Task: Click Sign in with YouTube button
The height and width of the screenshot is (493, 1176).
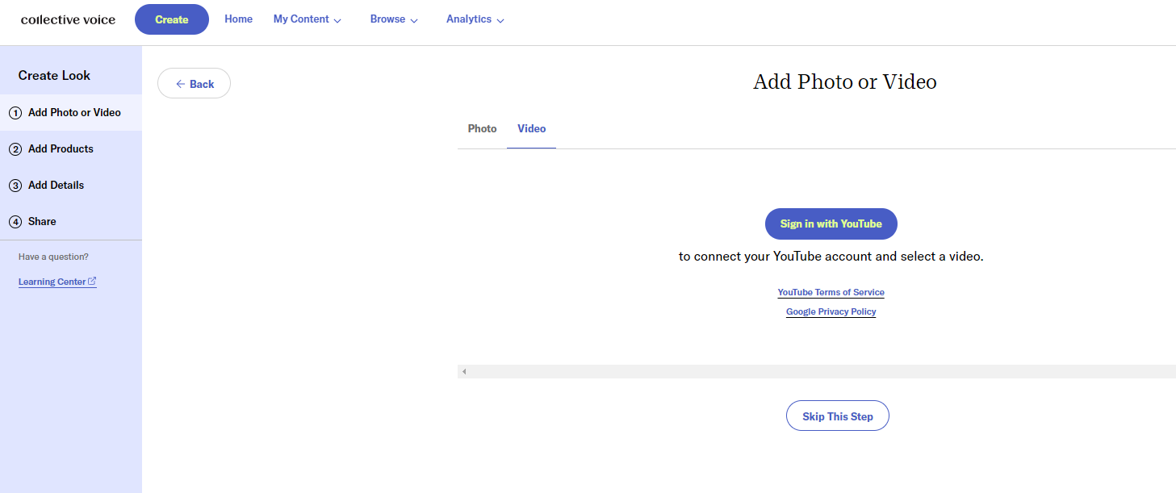Action: tap(831, 224)
